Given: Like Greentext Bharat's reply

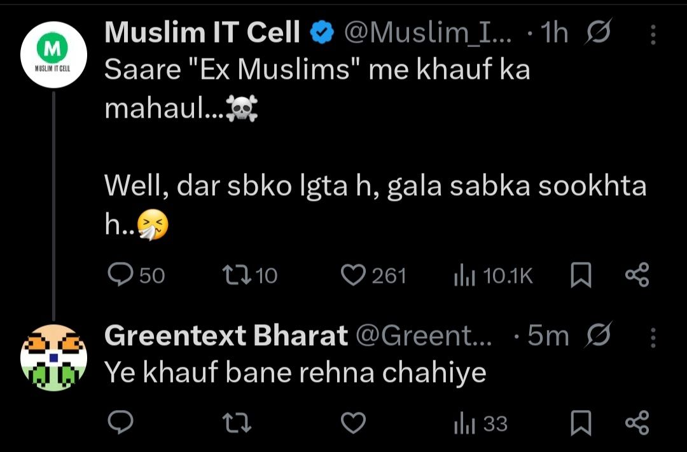Looking at the screenshot, I should (352, 423).
